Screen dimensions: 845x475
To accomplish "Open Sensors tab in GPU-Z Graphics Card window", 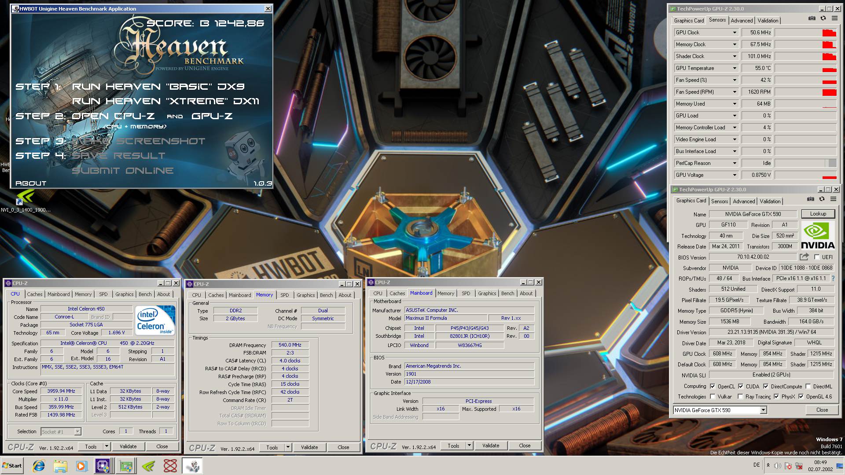I will 720,201.
